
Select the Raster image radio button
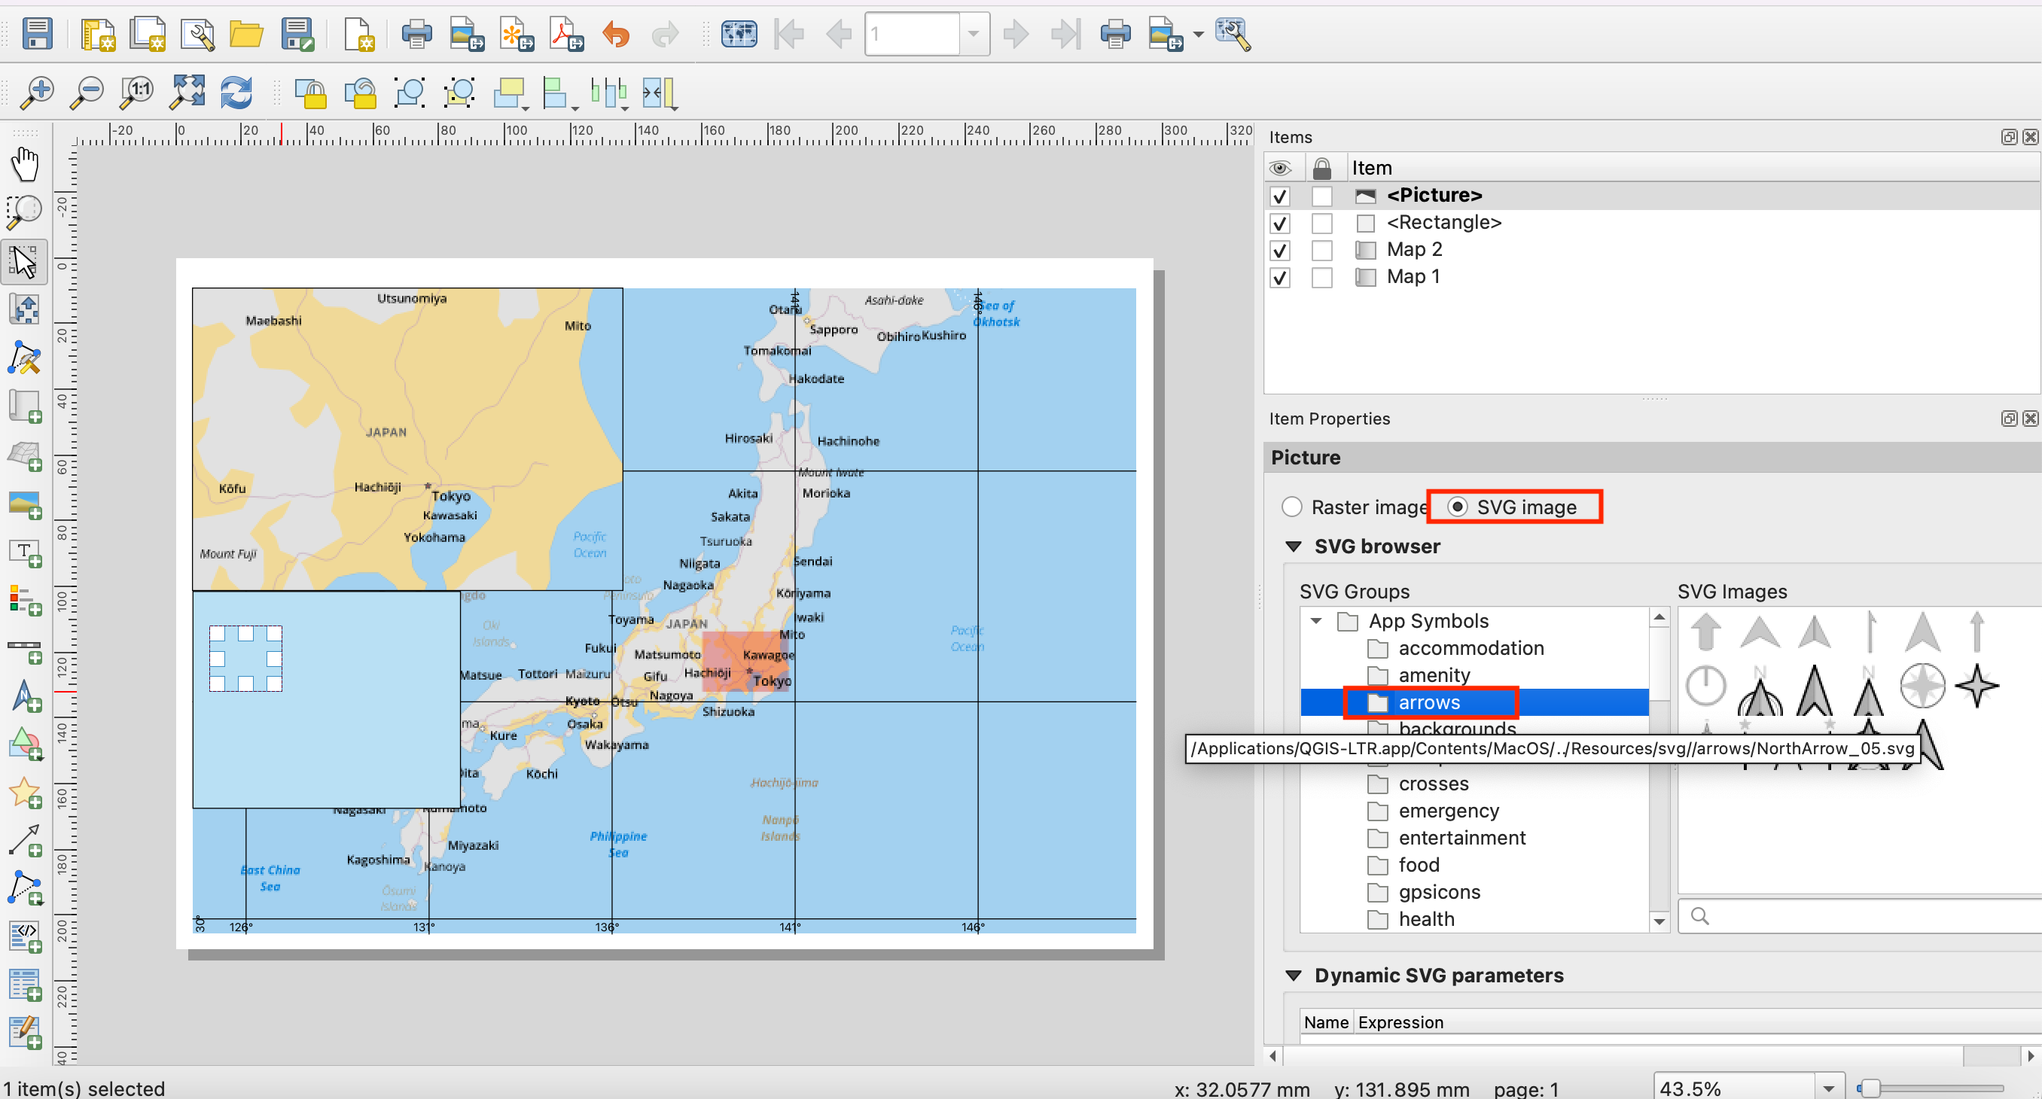click(x=1292, y=507)
